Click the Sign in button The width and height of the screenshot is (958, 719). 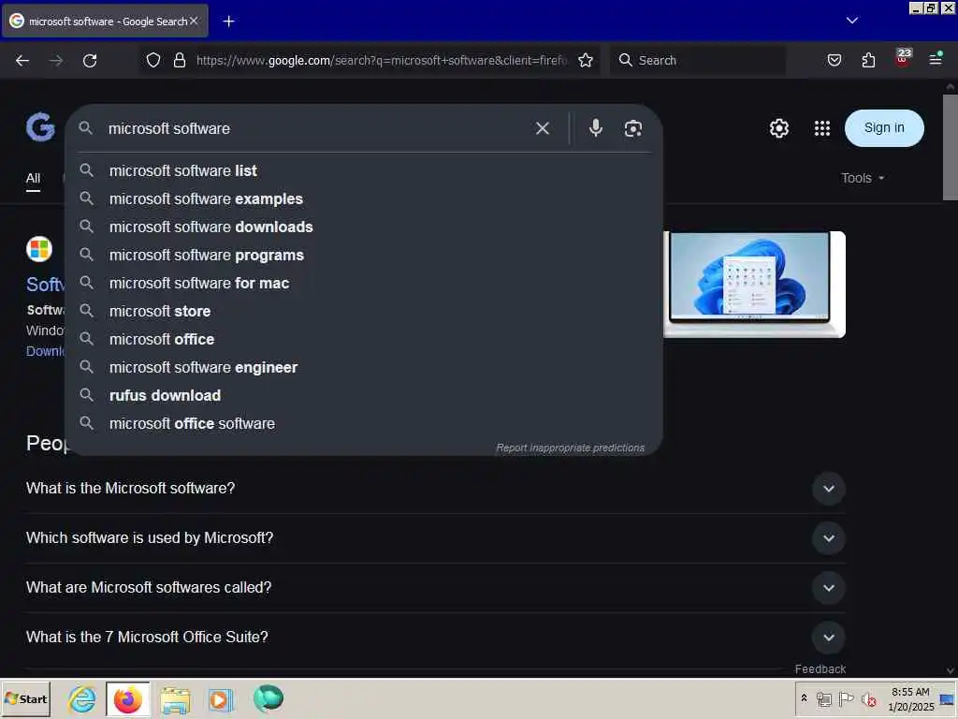click(x=884, y=127)
